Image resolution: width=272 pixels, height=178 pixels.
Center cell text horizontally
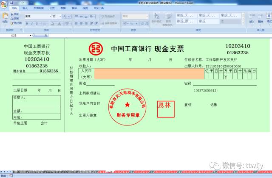pos(81,23)
